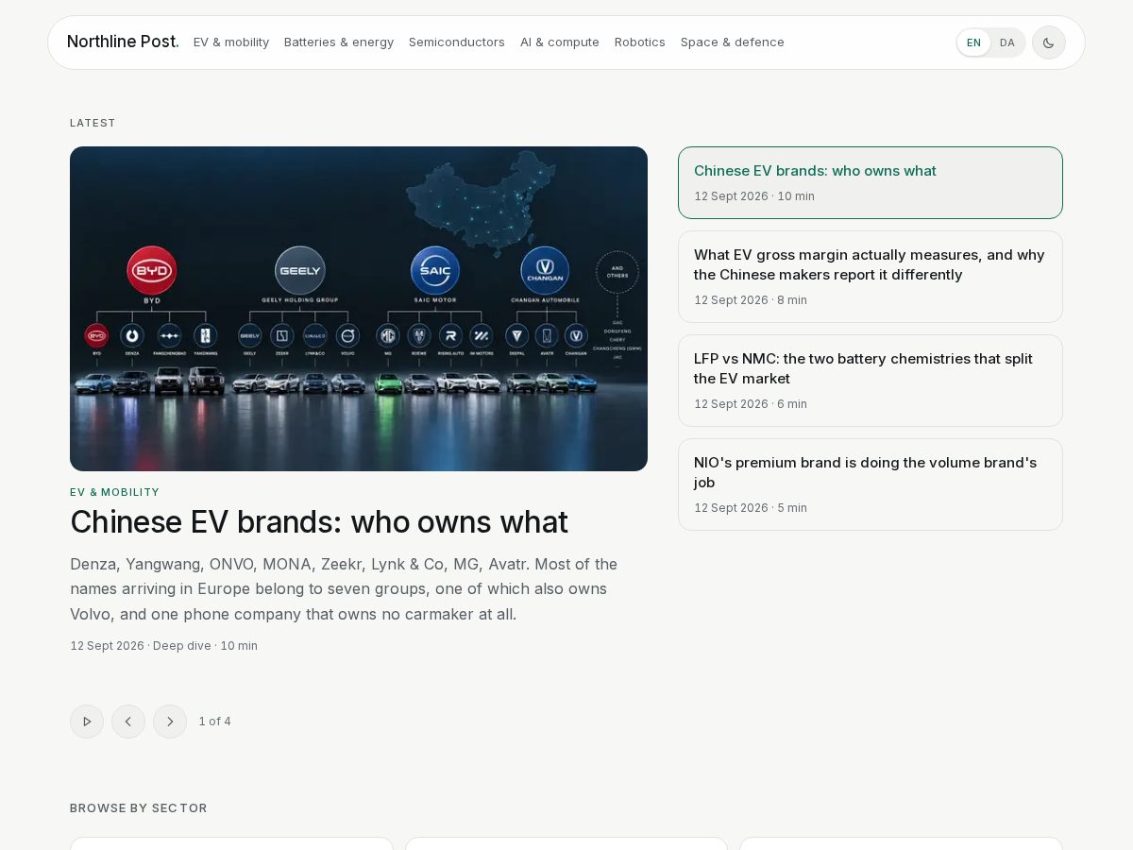
Task: Open Batteries & energy section
Action: pos(339,42)
